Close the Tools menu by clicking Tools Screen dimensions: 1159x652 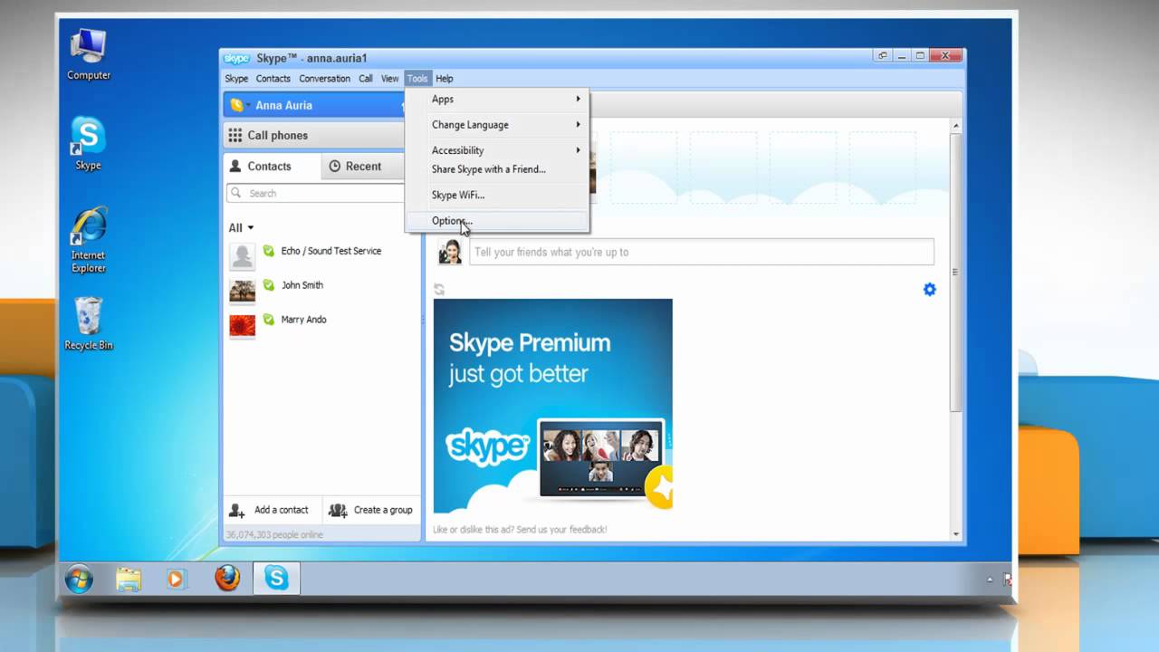417,79
